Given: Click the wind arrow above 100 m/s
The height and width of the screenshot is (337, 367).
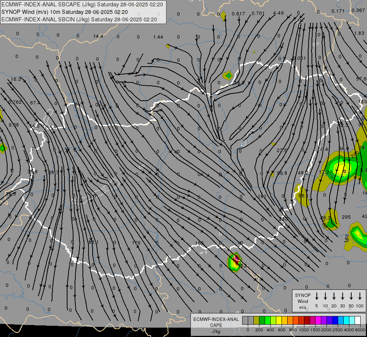Looking at the screenshot, I should (360, 296).
